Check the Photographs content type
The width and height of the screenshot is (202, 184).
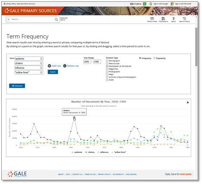coord(107,72)
